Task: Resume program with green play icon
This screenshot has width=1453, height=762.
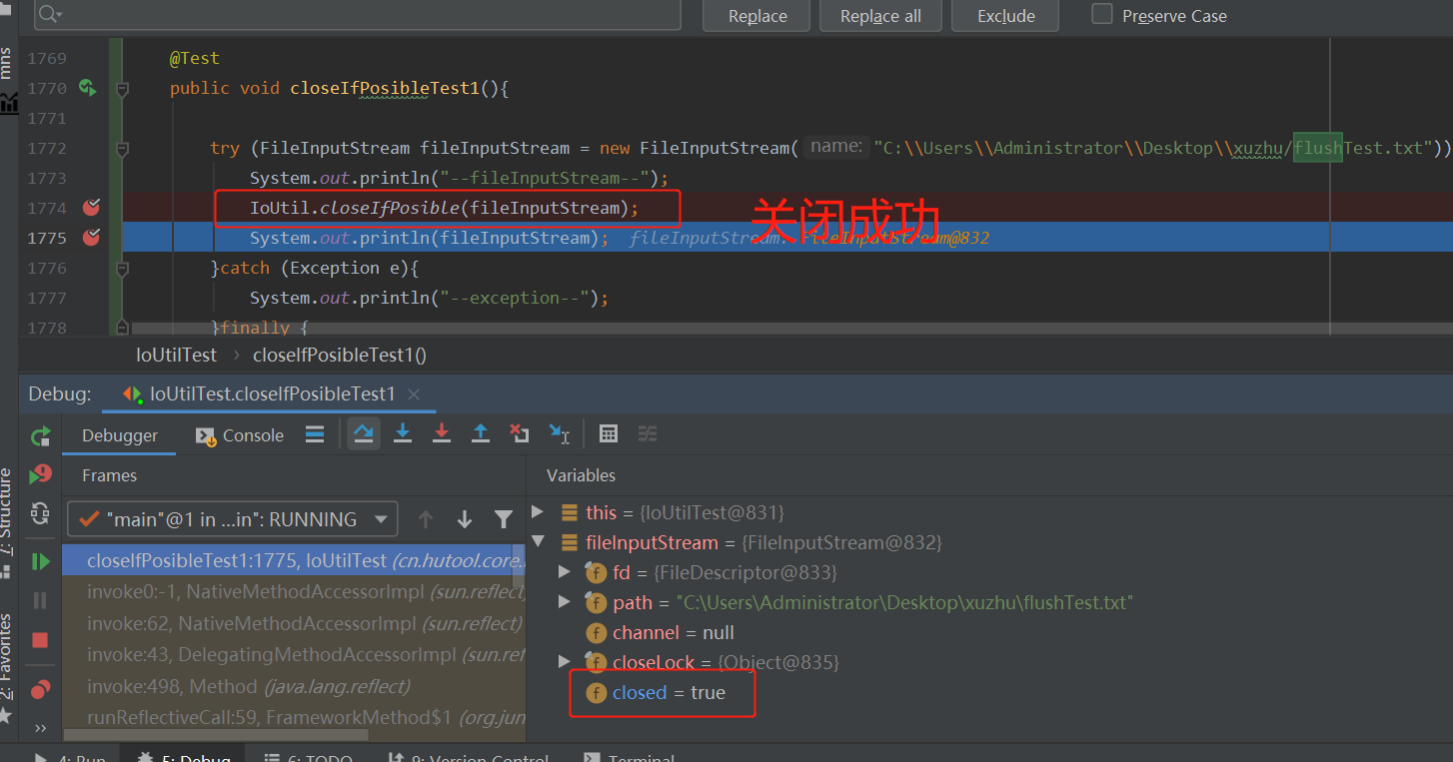Action: (40, 561)
